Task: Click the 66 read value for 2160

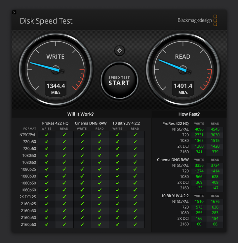Action: [215, 224]
